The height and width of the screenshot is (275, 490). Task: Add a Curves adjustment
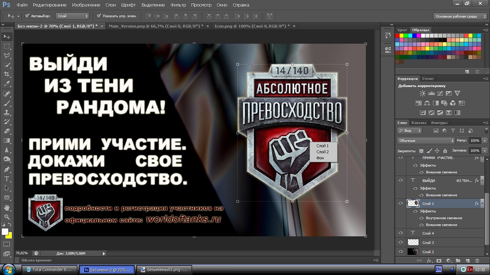[440, 93]
